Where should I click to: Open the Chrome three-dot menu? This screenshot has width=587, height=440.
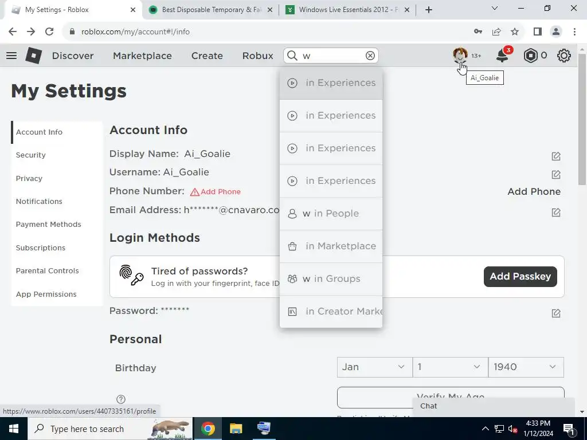(574, 32)
